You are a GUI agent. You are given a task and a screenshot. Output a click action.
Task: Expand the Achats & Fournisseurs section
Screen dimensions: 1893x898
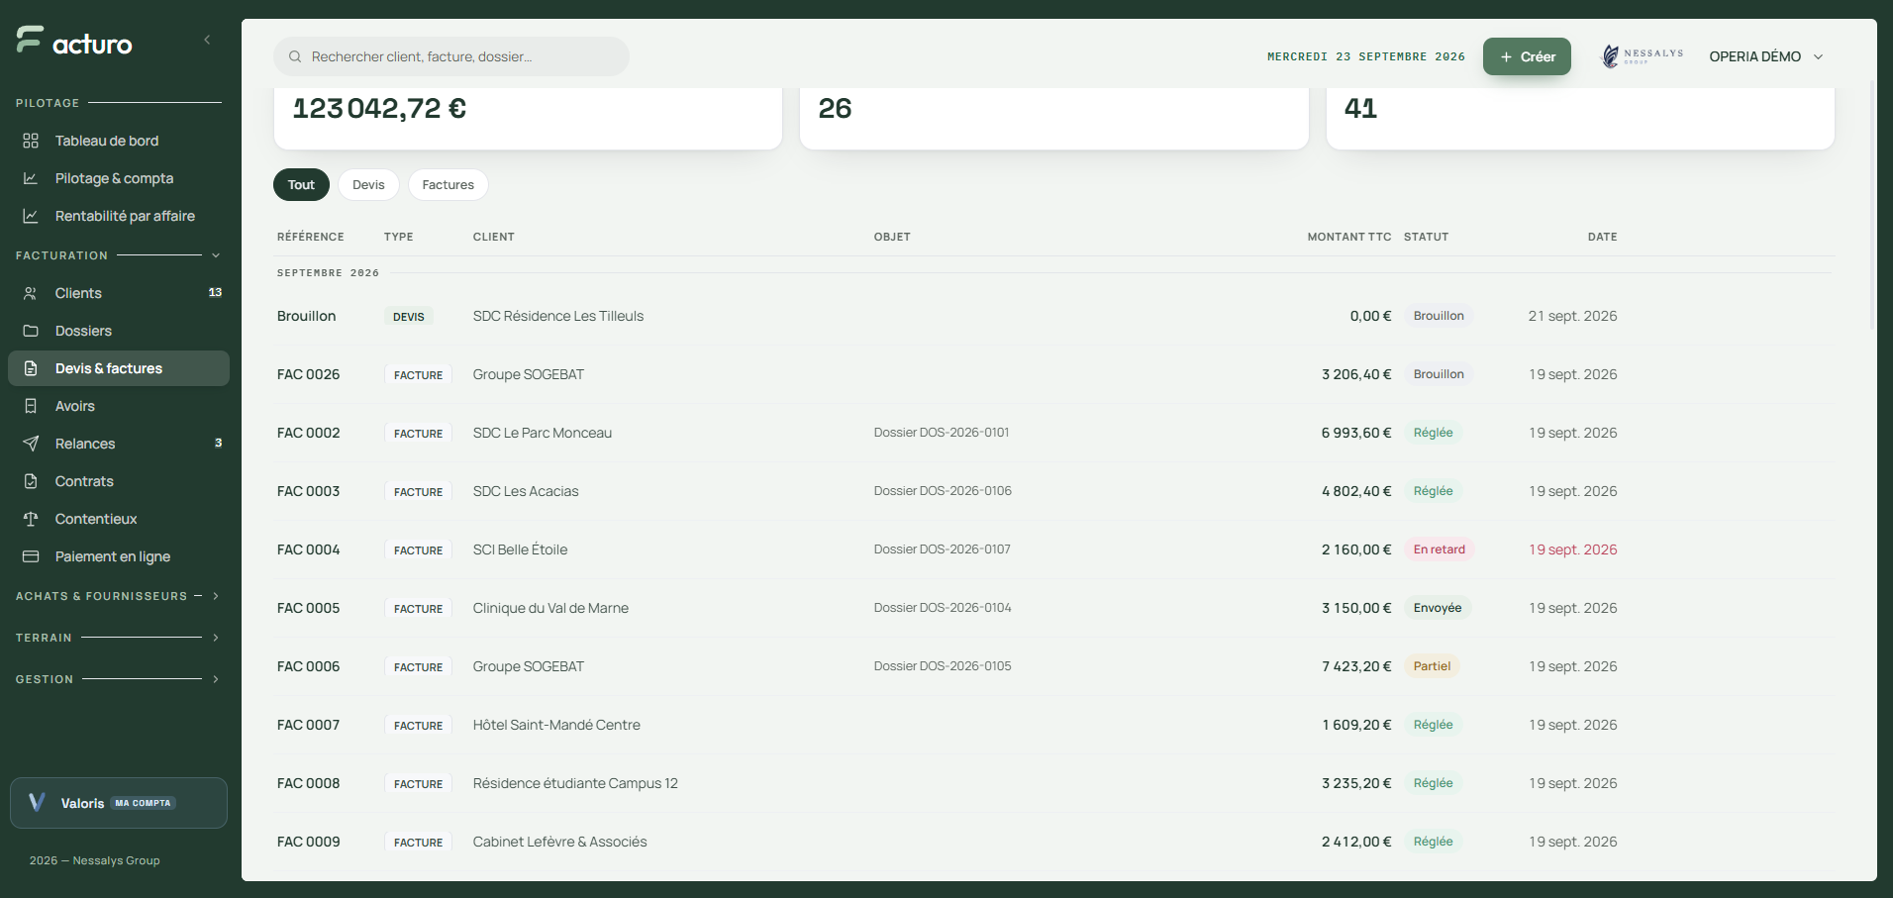[216, 596]
